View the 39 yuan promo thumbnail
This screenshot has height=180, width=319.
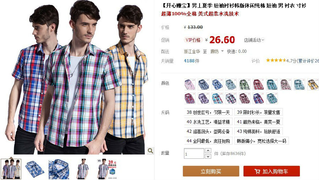pos(107,169)
